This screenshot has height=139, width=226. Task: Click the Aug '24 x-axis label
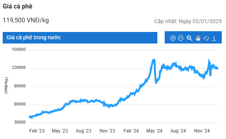tap(178, 131)
